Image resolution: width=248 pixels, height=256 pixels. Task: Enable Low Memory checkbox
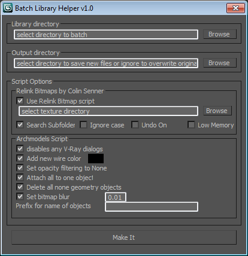tap(191, 125)
